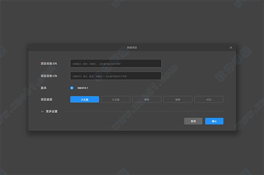Expand the 更多设置 section
The height and width of the screenshot is (175, 264).
click(49, 112)
